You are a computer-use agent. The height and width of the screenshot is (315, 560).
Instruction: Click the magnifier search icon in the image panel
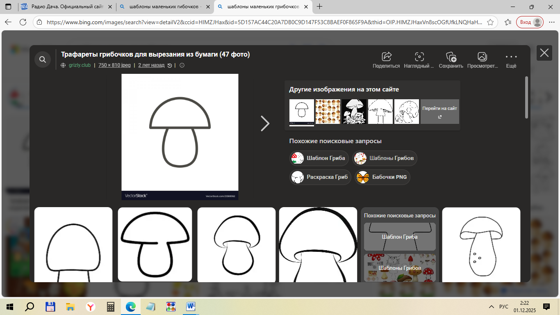click(x=43, y=60)
